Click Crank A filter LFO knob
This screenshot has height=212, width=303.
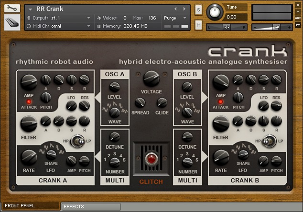point(71,105)
